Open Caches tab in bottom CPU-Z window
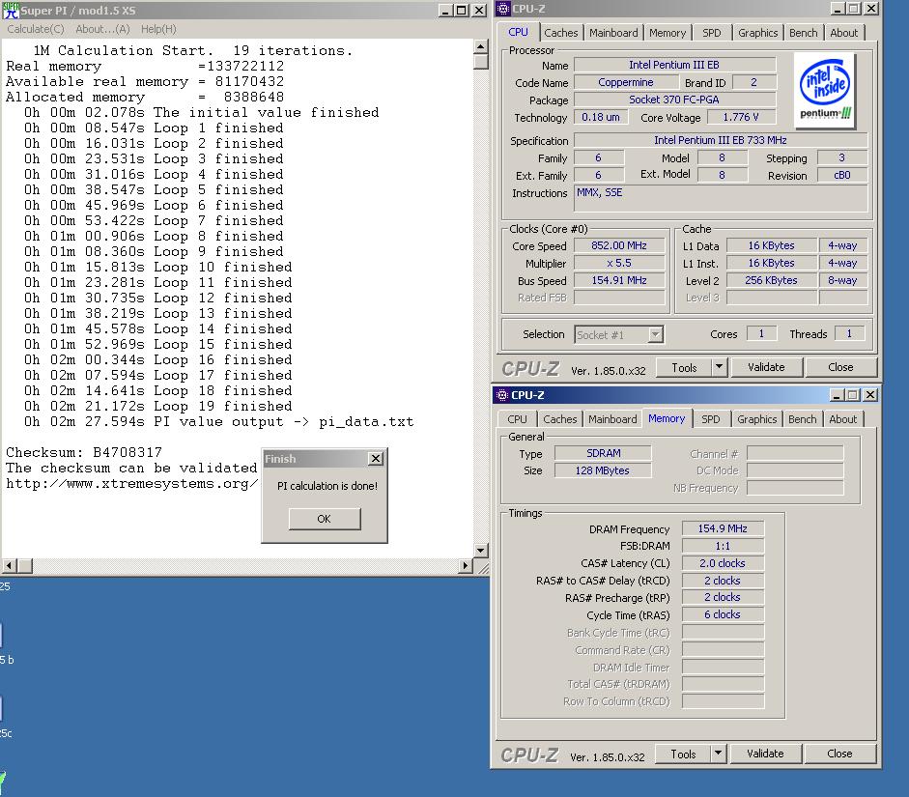909x797 pixels. click(x=560, y=419)
